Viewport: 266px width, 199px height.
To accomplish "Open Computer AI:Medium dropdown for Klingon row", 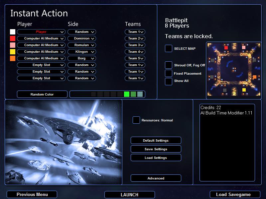I will 41,52.
